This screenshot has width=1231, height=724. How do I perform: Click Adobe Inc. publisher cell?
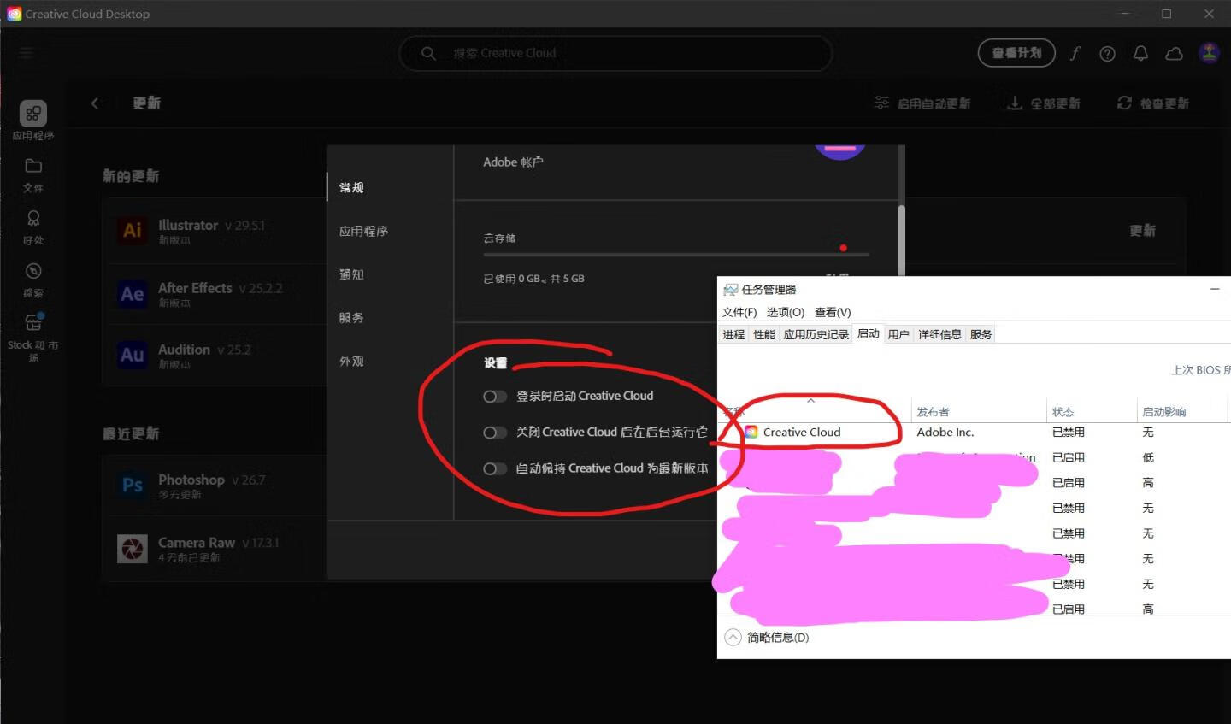pyautogui.click(x=945, y=433)
